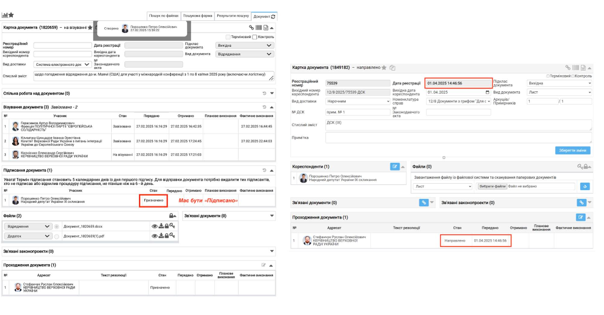Click the Примітка text field
Screen dimensions: 604x315
(x=458, y=138)
